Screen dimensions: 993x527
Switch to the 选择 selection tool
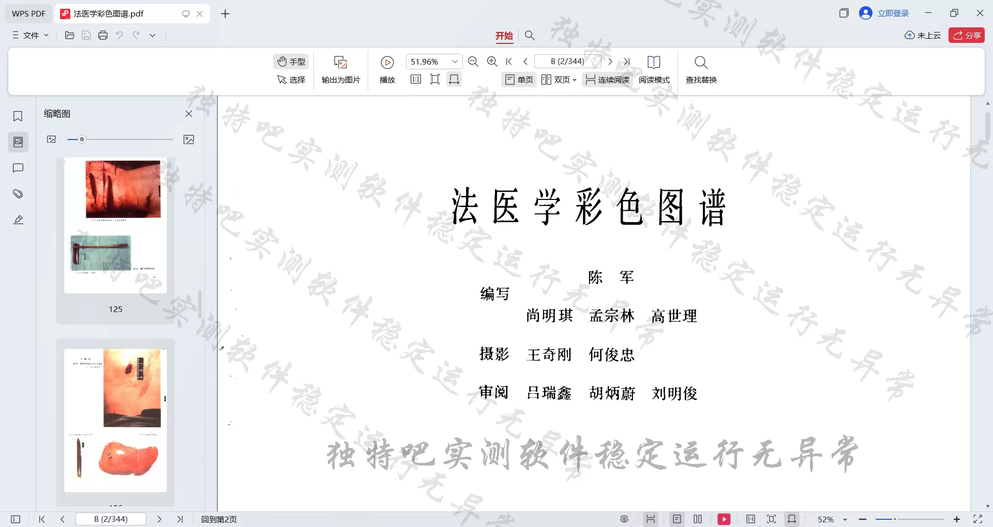click(291, 80)
